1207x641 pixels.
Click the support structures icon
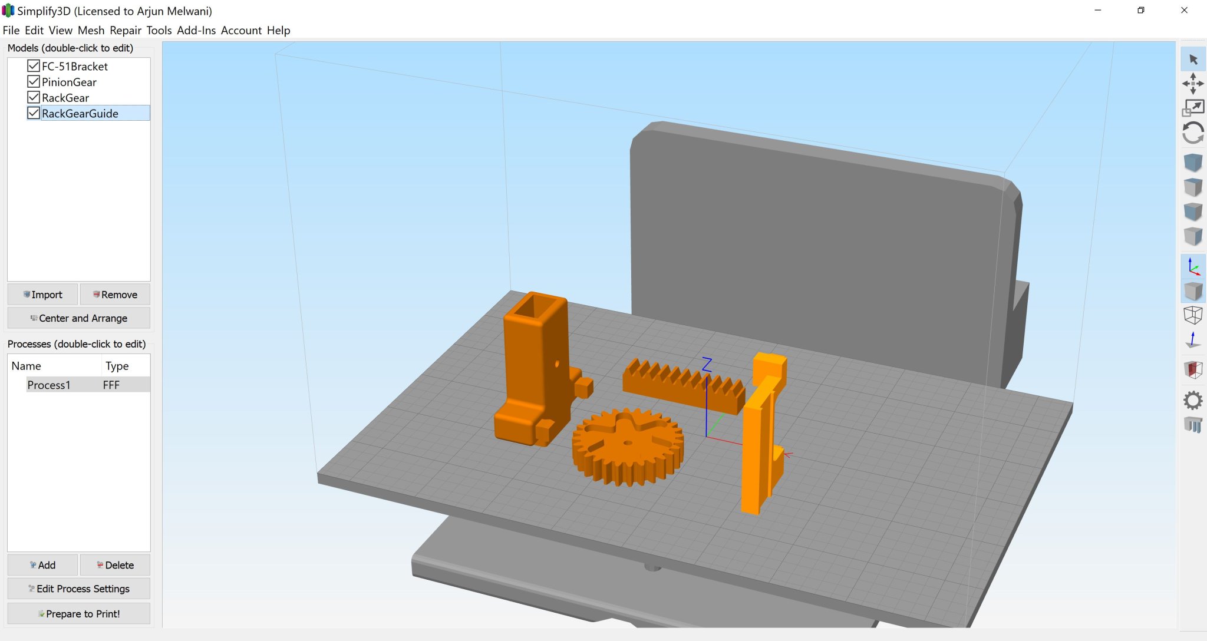[1193, 425]
